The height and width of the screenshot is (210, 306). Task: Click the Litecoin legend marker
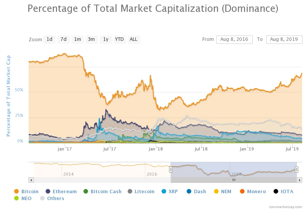click(x=130, y=191)
